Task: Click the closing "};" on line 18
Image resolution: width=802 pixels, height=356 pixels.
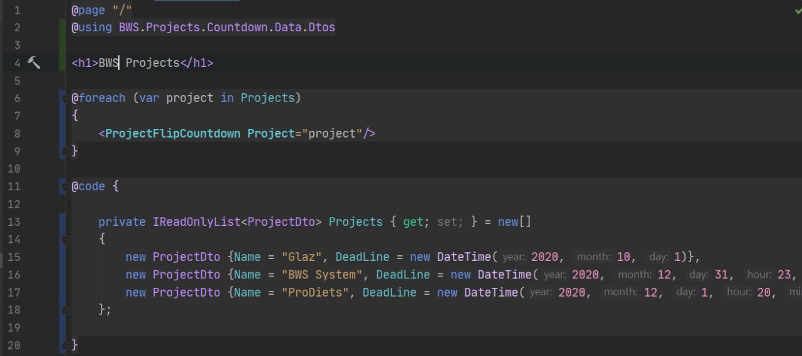Action: [x=105, y=310]
